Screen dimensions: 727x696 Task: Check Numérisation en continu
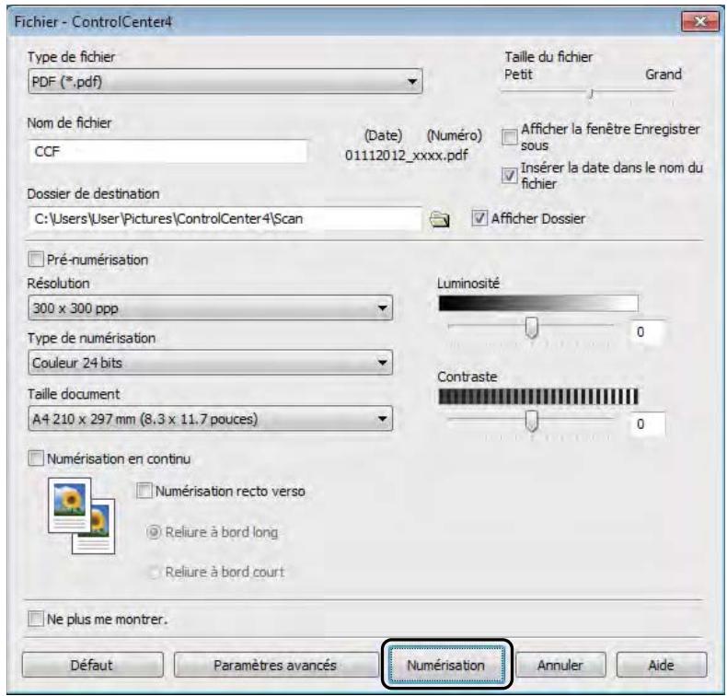[x=36, y=458]
